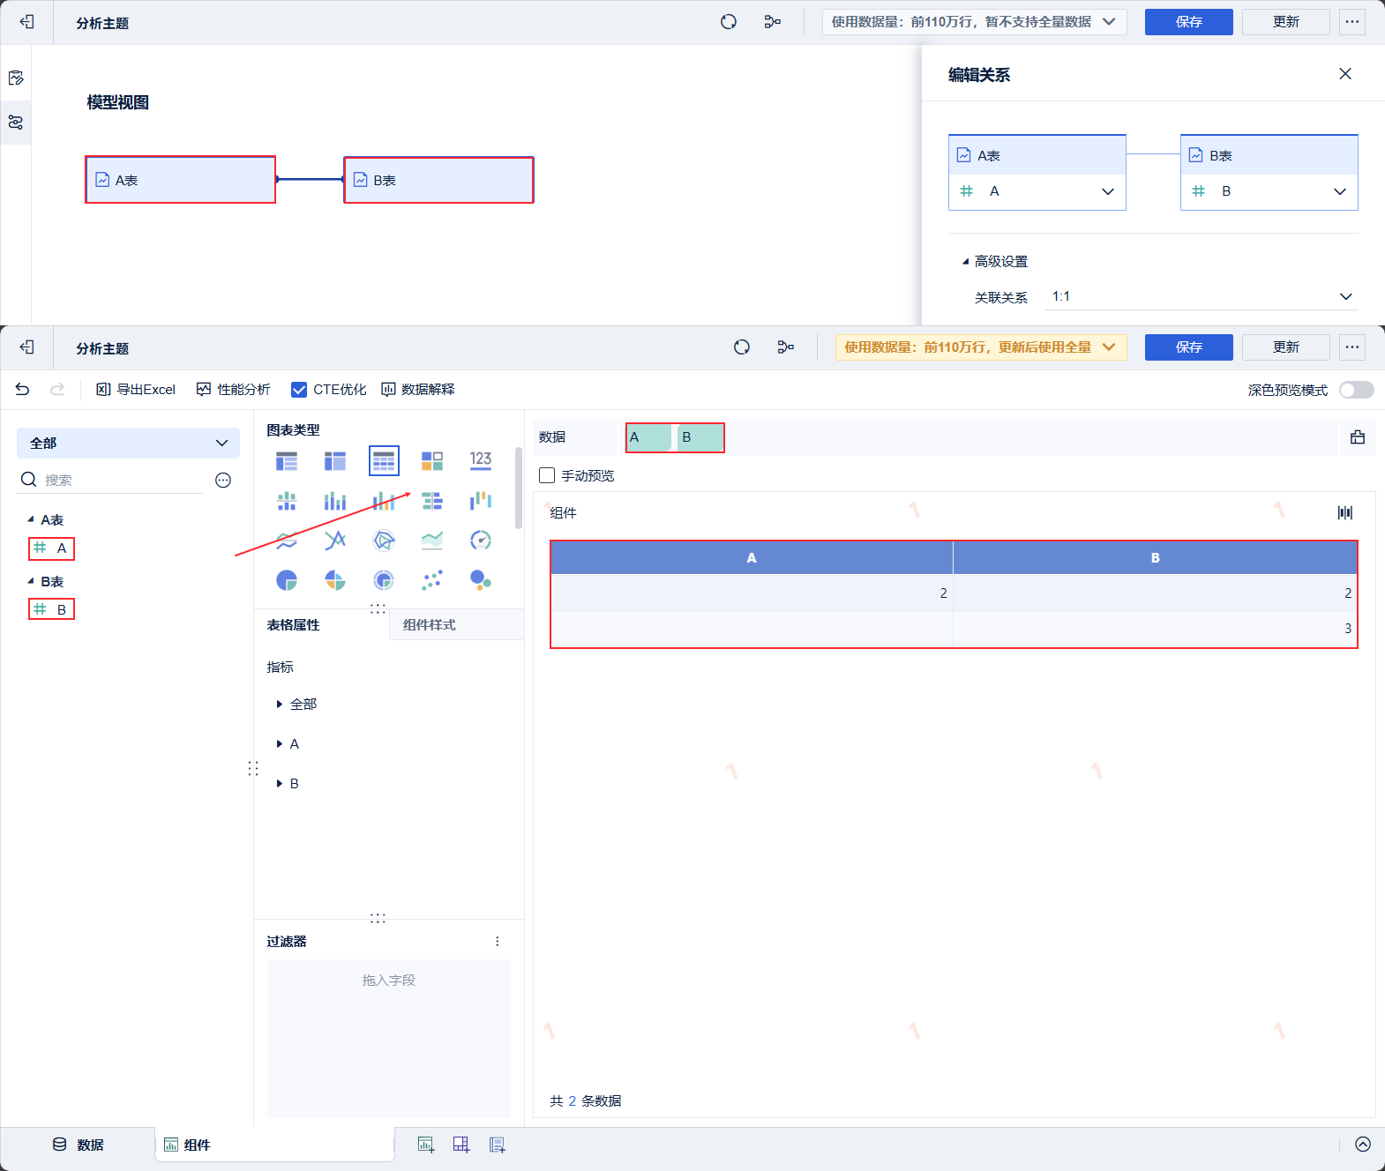Expand the A item under 指标
Screen dimensions: 1385x1171
pyautogui.click(x=280, y=744)
